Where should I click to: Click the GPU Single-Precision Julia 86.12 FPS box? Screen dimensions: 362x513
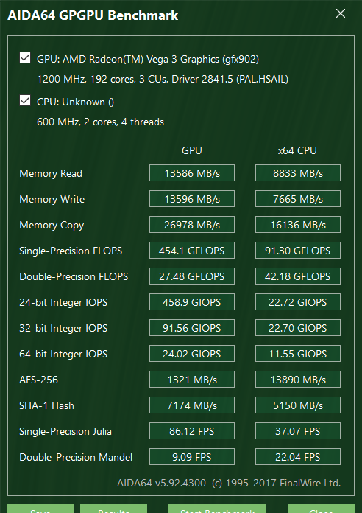192,431
